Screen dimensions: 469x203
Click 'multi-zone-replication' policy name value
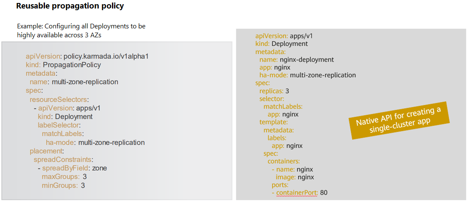click(85, 82)
